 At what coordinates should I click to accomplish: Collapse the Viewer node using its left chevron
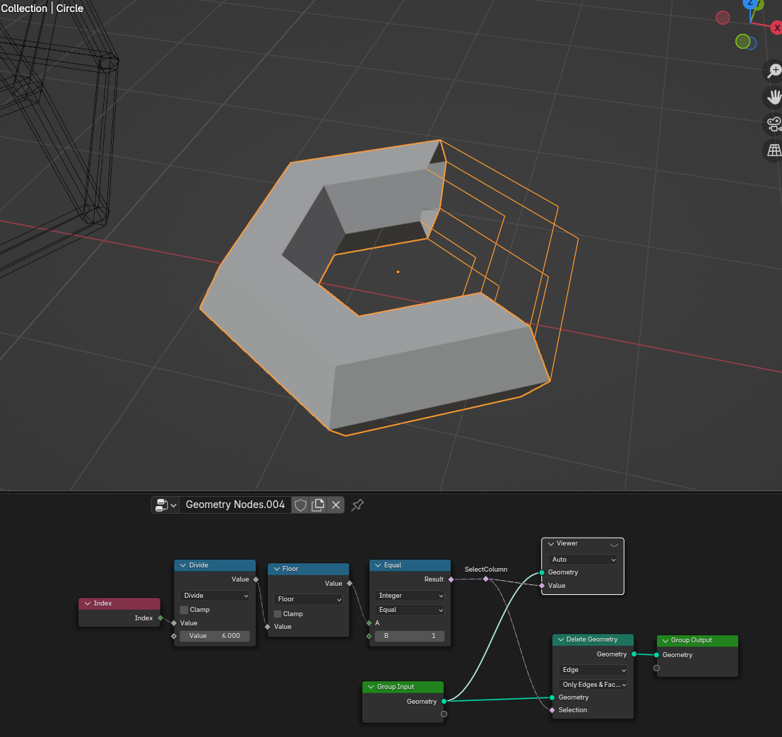(x=551, y=543)
